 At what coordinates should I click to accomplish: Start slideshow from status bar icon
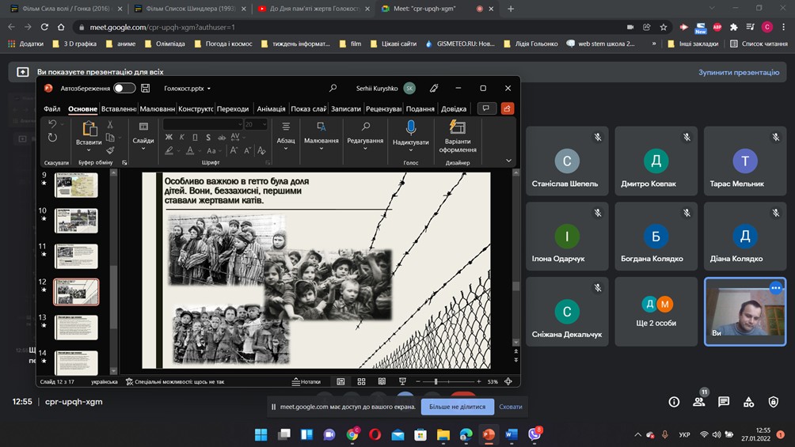(x=402, y=381)
